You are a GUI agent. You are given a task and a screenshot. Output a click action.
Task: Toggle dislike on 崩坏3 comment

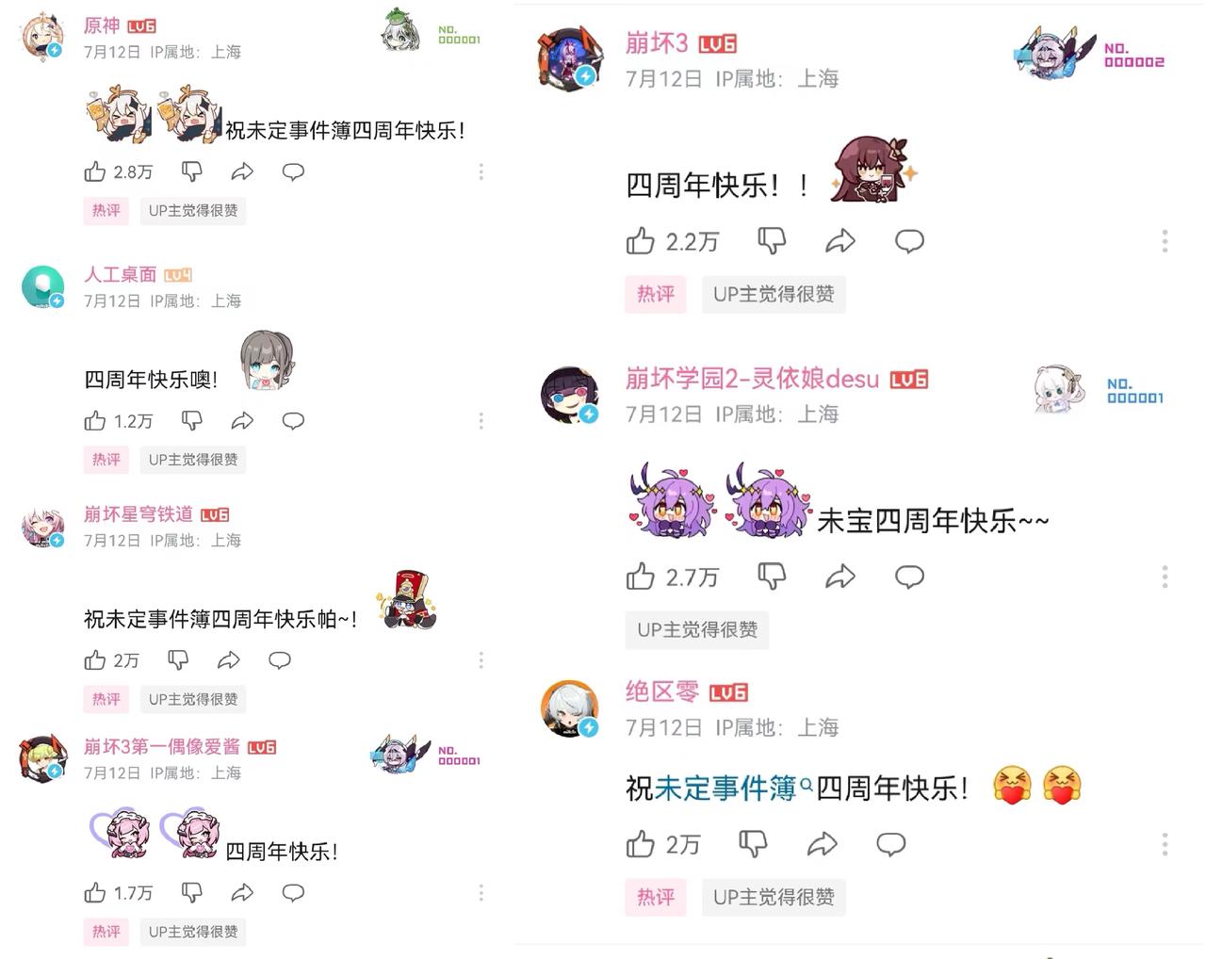772,241
